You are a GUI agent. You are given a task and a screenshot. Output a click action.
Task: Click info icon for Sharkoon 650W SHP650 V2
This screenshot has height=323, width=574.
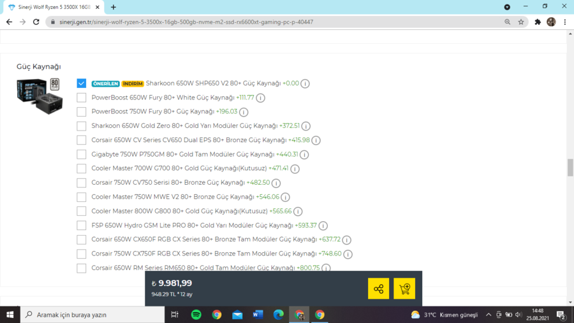305,83
